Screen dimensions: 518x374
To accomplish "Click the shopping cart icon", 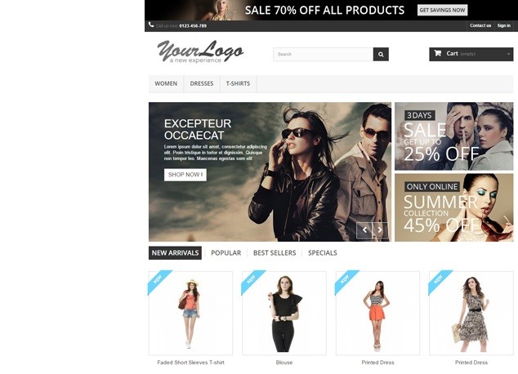I will point(437,53).
